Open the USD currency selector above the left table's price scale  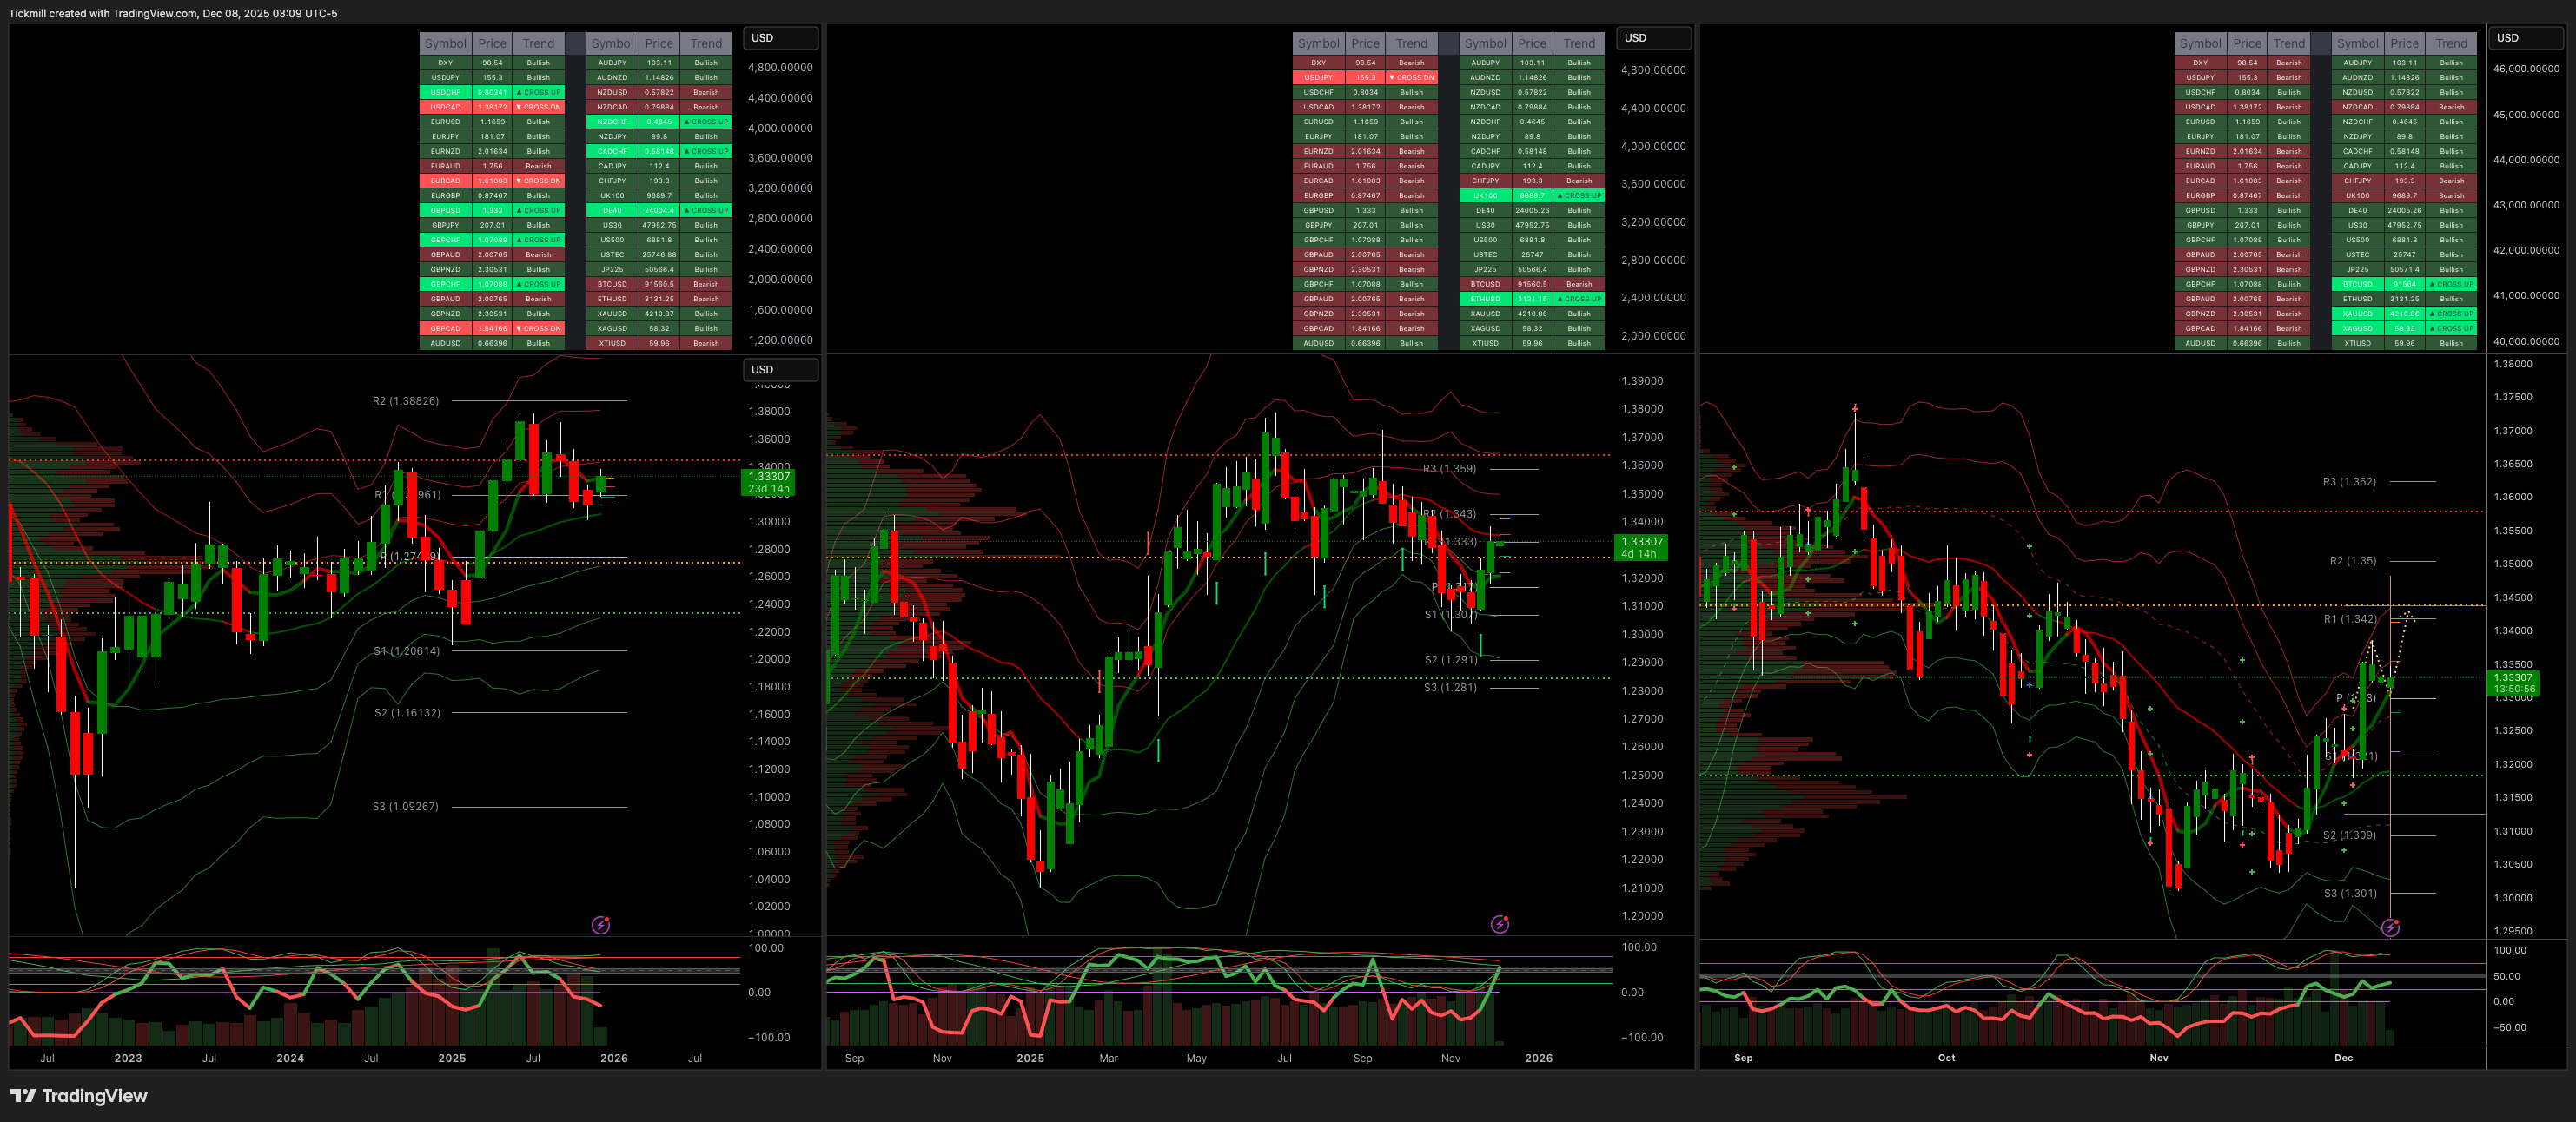(x=780, y=38)
